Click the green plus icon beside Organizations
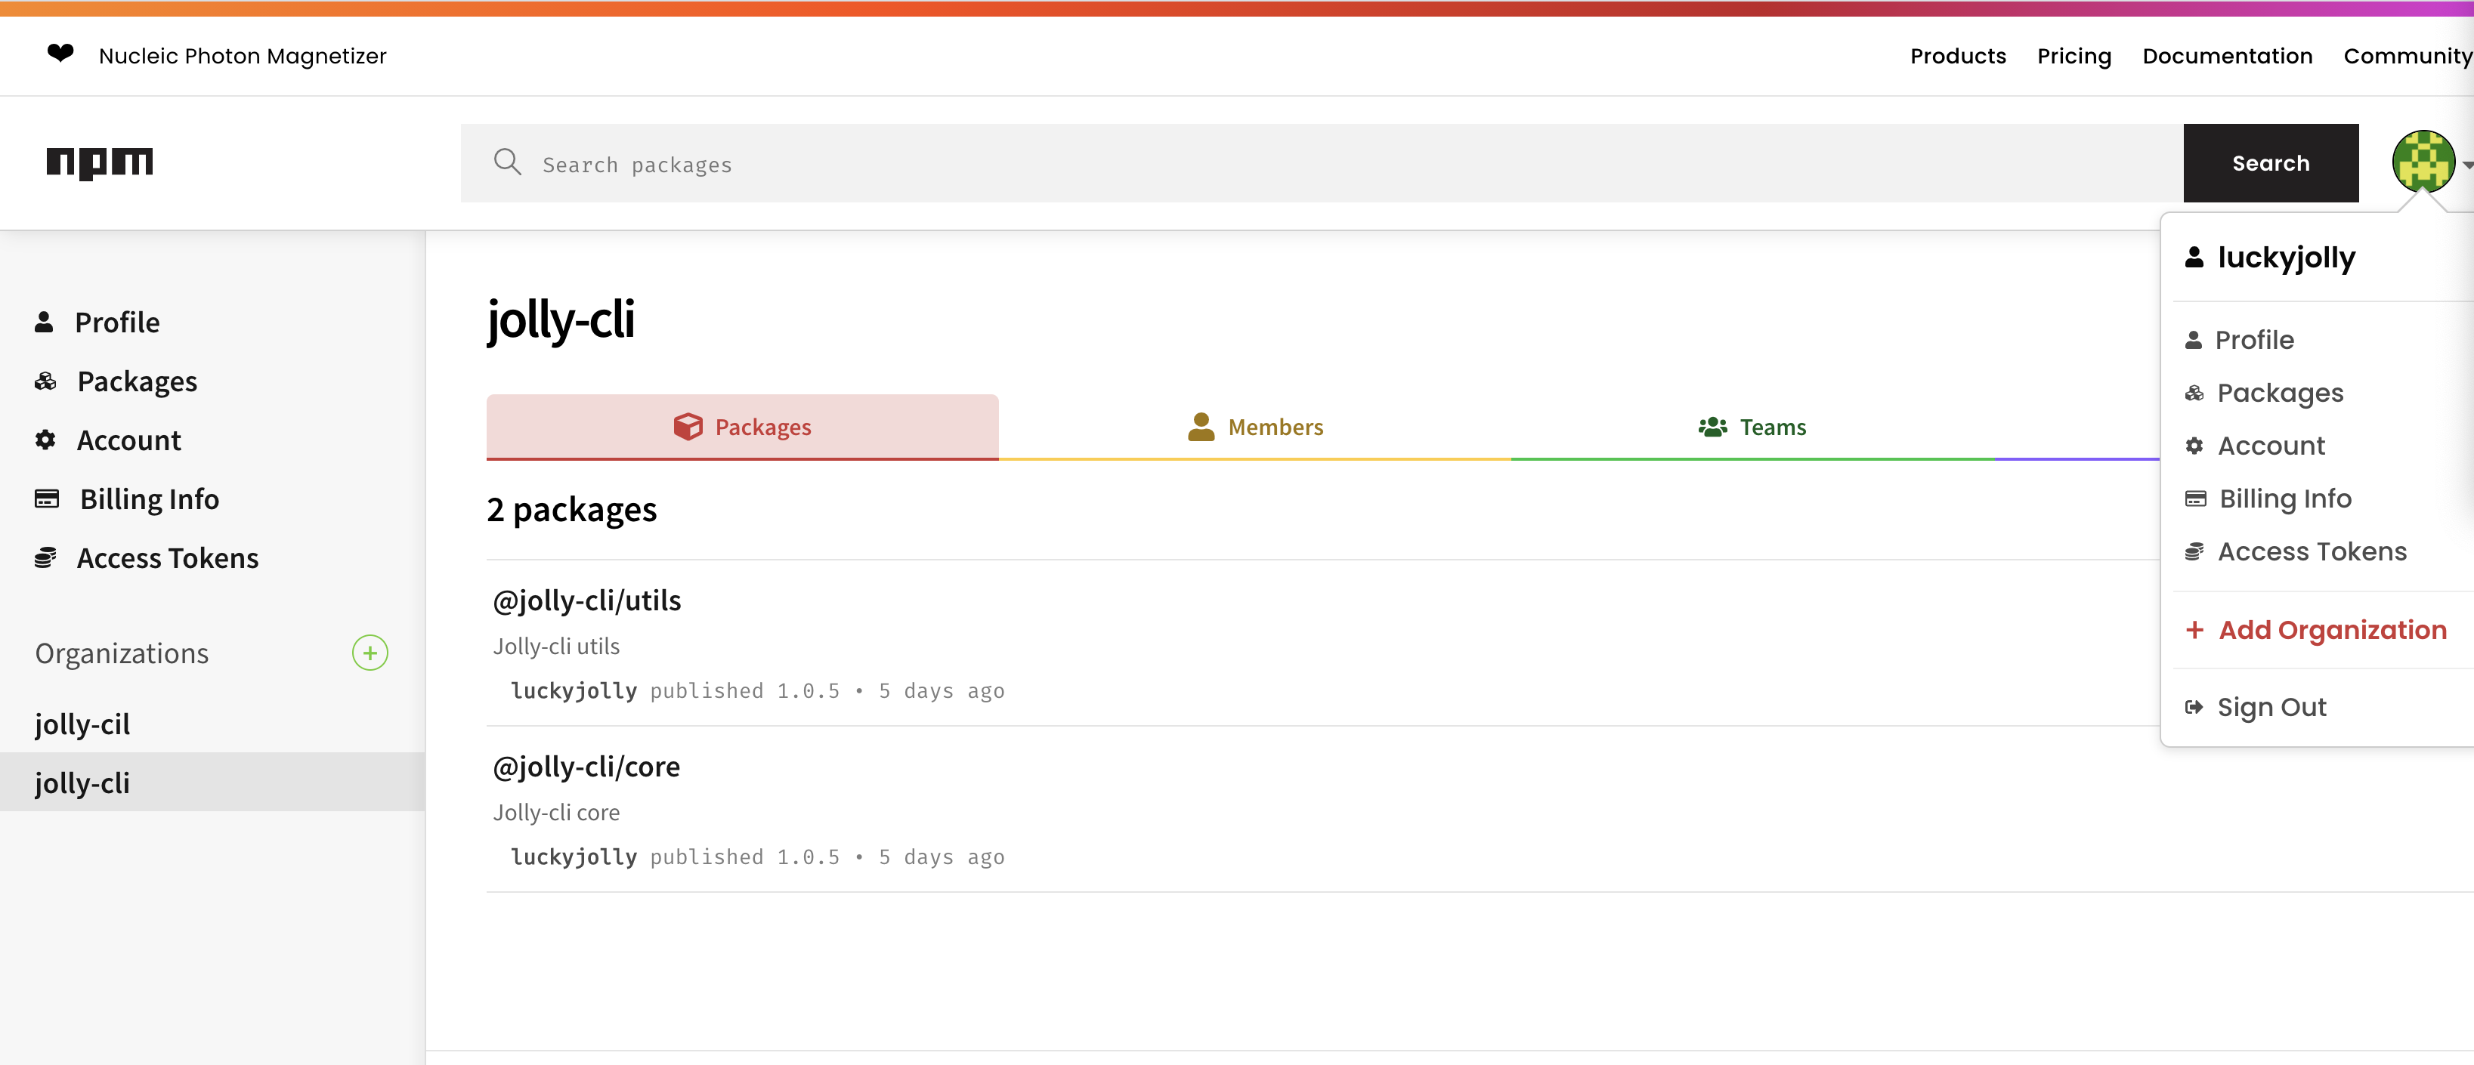Viewport: 2474px width, 1065px height. coord(370,653)
